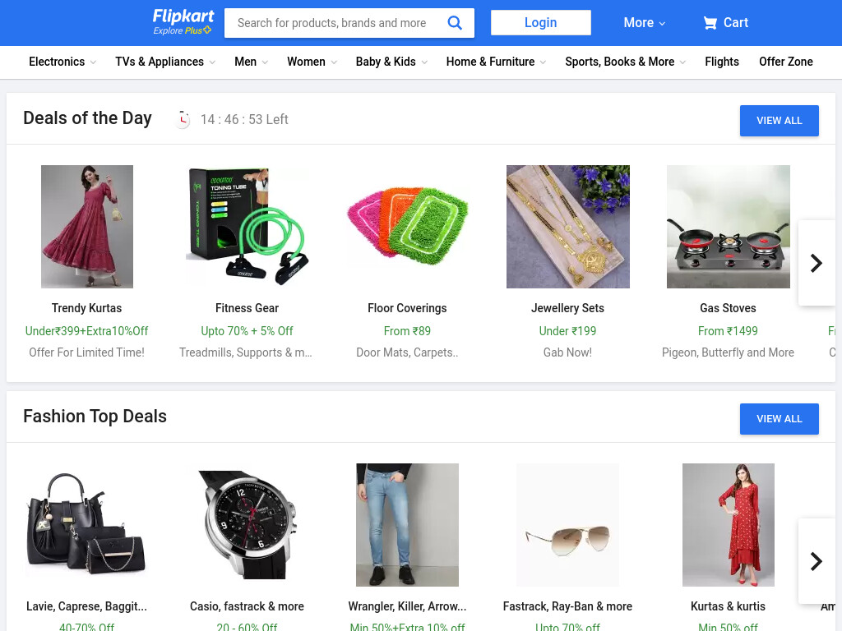Click 'Wrangler, Killer, Arrow...' title
This screenshot has height=631, width=842.
tap(407, 606)
